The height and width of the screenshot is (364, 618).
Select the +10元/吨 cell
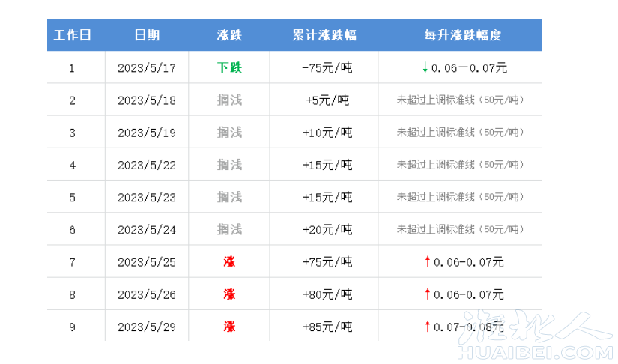click(327, 133)
